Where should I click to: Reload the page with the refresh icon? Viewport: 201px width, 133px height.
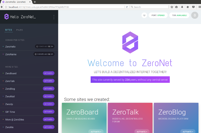click(127, 7)
